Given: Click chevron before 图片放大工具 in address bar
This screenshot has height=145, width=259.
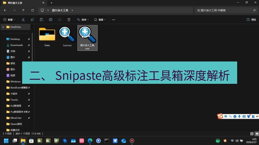Looking at the screenshot, I should pos(48,10).
